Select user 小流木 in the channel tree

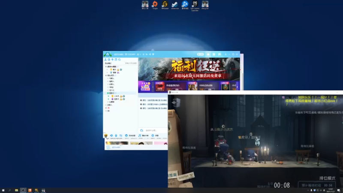pos(117,96)
